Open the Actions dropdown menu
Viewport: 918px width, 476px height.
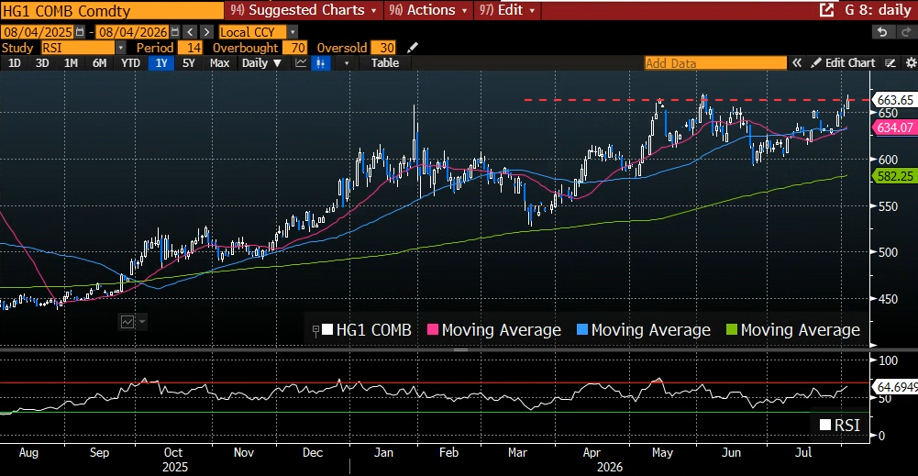[x=428, y=10]
